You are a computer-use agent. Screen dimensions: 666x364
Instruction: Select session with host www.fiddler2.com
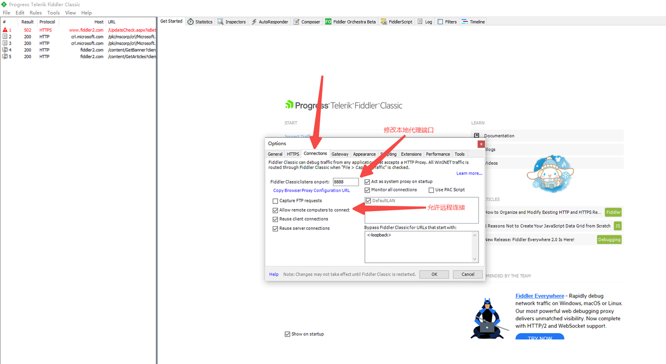point(78,30)
